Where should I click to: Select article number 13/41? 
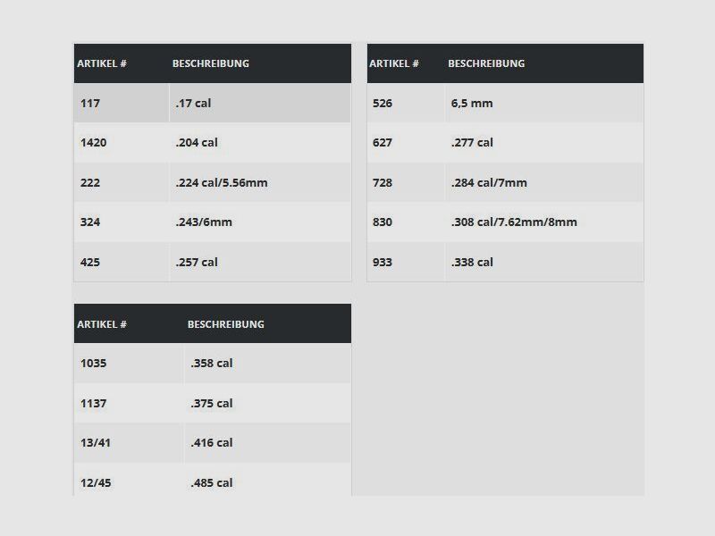(96, 443)
